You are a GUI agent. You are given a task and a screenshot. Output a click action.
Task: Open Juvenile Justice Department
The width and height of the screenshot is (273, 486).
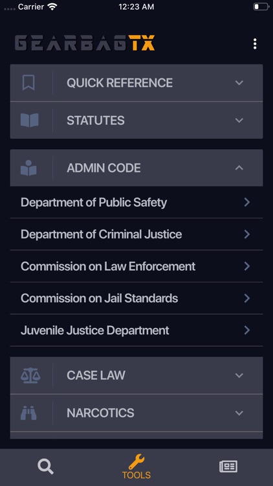136,330
